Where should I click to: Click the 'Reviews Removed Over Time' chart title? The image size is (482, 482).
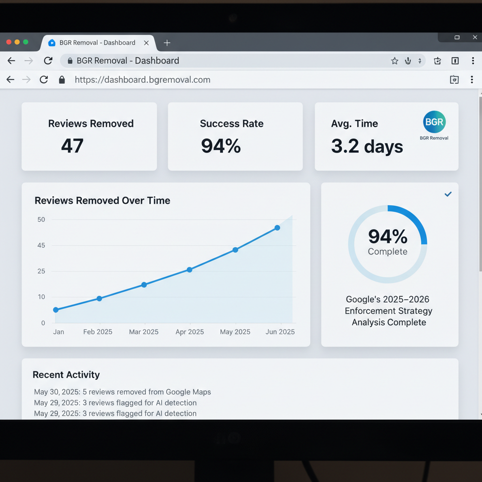[102, 201]
